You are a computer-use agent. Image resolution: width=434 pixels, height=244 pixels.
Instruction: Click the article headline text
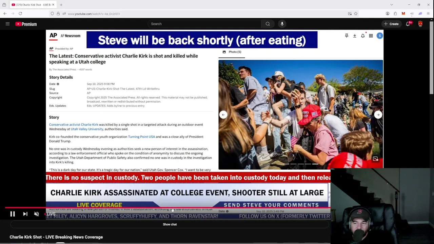point(123,59)
